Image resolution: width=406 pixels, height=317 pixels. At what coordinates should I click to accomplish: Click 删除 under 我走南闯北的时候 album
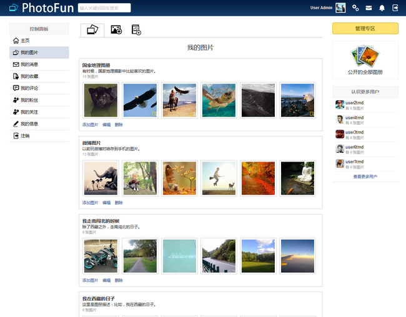point(119,280)
